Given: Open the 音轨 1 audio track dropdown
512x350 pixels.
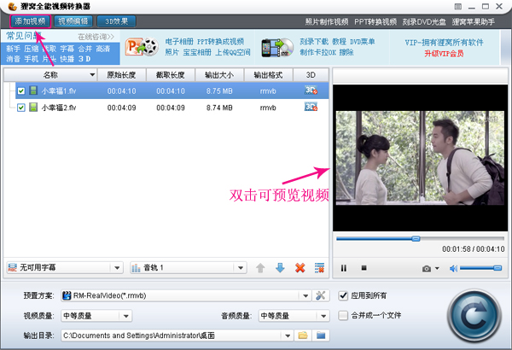Looking at the screenshot, I should pos(188,268).
